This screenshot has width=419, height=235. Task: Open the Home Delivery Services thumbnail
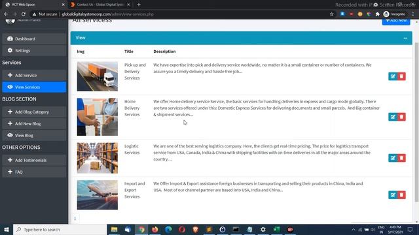98,117
